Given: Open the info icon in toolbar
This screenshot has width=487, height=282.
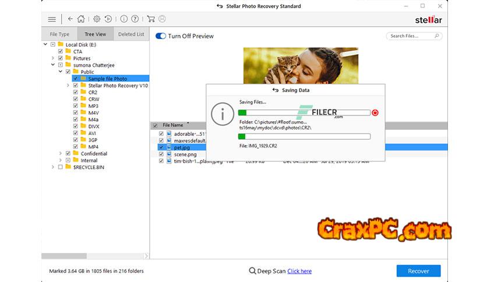Looking at the screenshot, I should tap(124, 19).
